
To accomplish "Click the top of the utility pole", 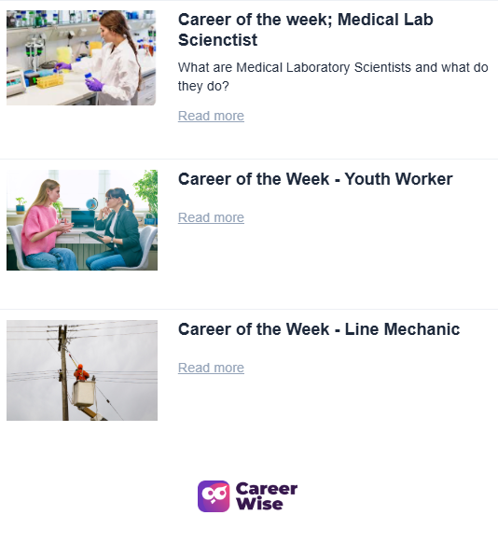I will tap(62, 332).
